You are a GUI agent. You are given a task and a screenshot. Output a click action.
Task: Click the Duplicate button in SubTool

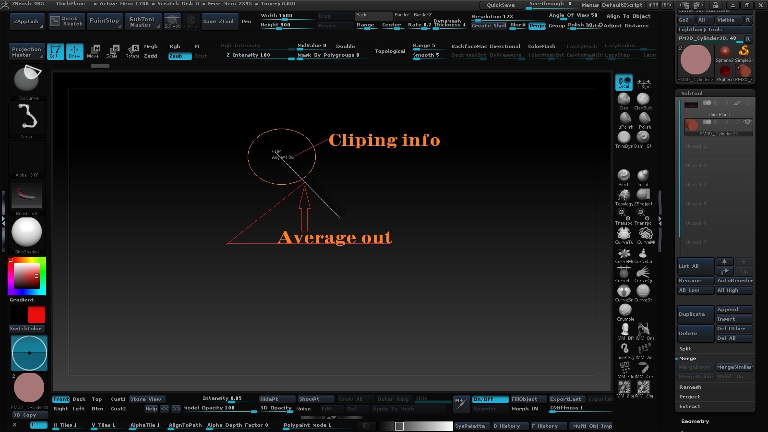695,314
